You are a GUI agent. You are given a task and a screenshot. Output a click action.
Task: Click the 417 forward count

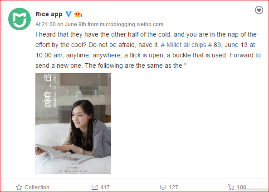pos(105,187)
